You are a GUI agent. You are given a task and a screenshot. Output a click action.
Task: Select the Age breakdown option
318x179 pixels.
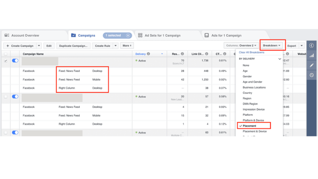245,71
